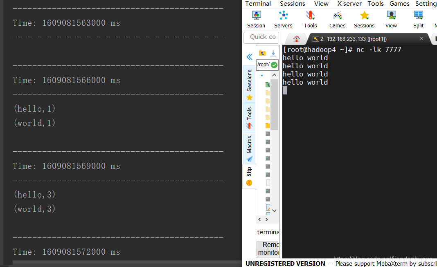Click the SFTP parent folder icon

click(x=262, y=53)
